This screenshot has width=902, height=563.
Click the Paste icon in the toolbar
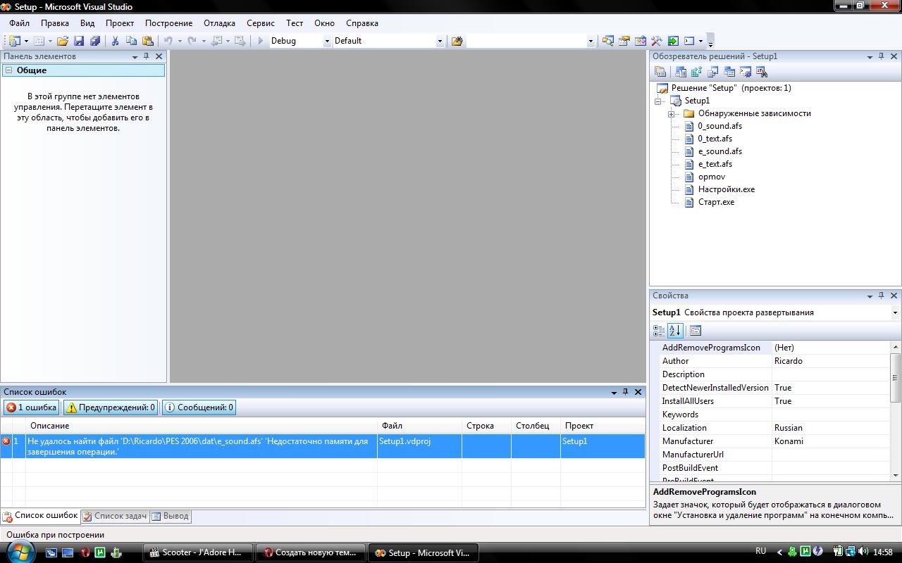(x=148, y=41)
